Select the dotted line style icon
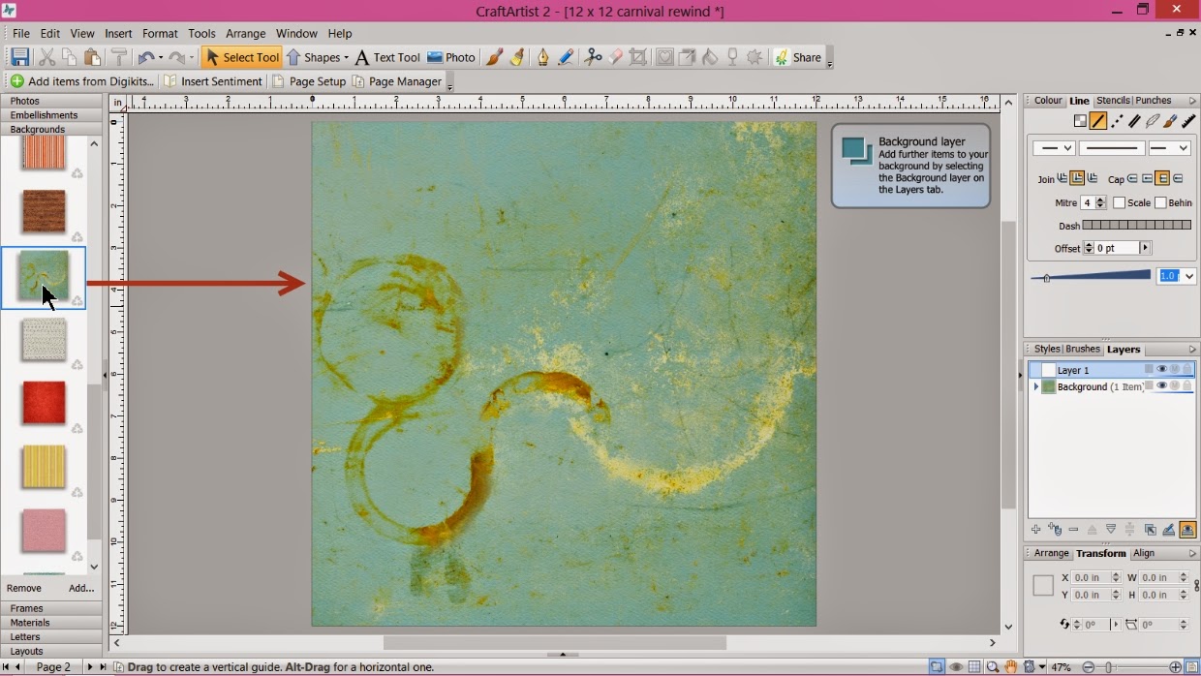This screenshot has height=676, width=1201. [1117, 121]
